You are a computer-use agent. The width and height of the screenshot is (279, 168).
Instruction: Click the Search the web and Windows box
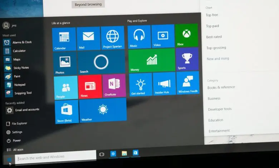tap(55, 157)
